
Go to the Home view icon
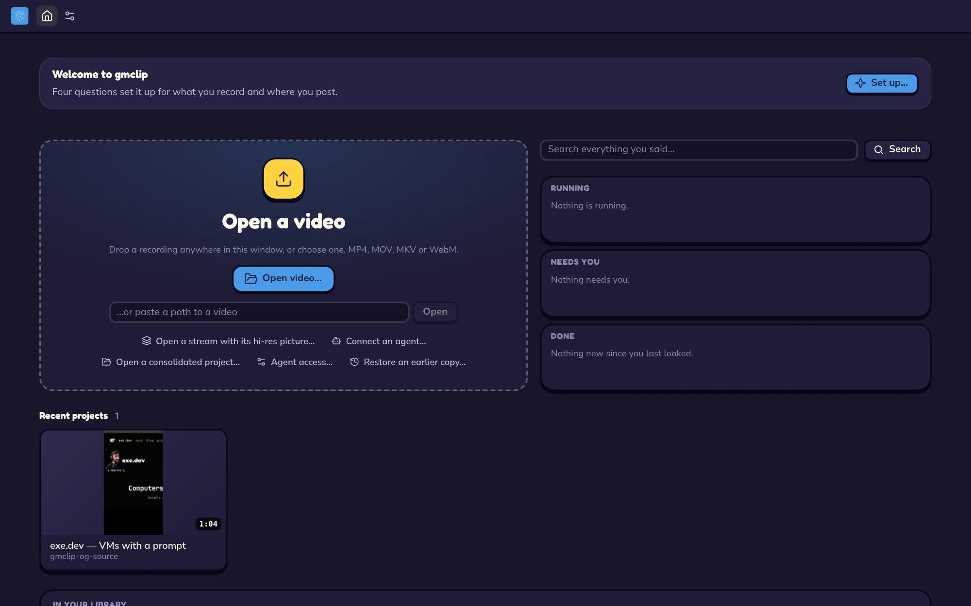(47, 16)
